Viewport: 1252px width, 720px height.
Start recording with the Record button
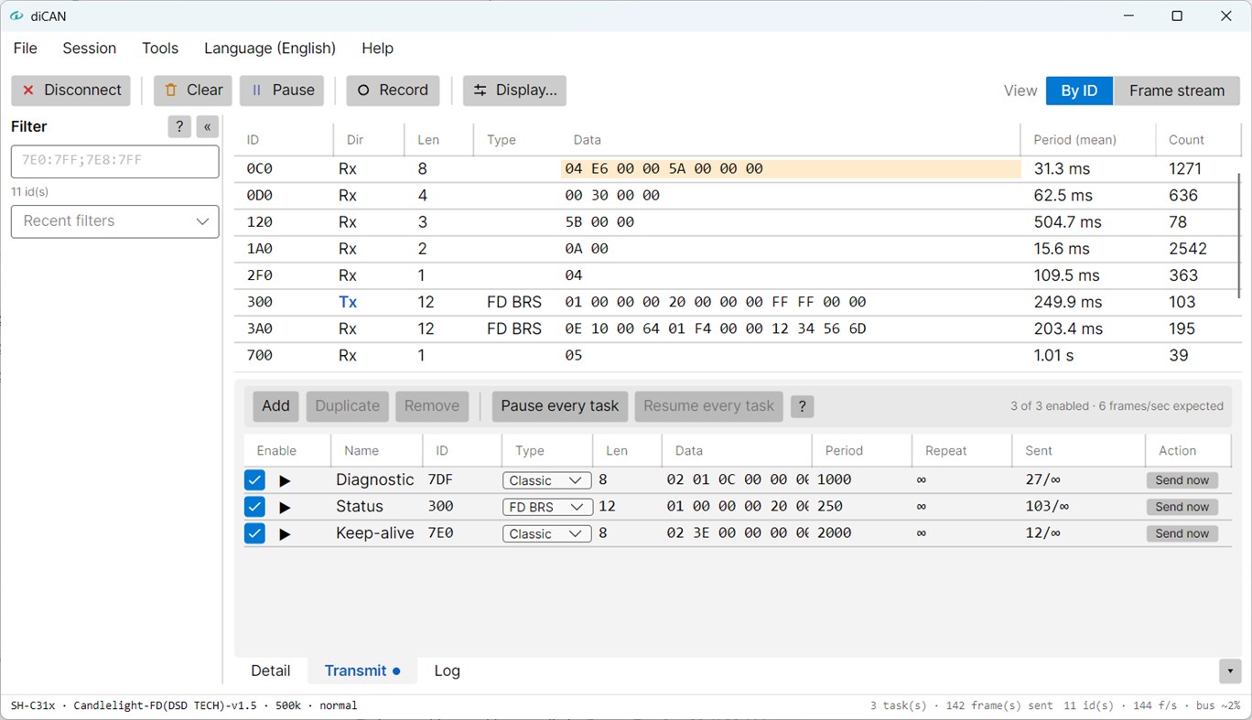[x=393, y=91]
